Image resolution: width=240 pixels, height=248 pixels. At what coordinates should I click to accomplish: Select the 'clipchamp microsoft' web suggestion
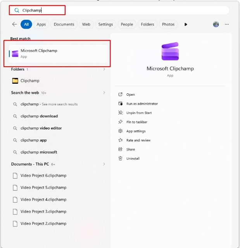[58, 152]
